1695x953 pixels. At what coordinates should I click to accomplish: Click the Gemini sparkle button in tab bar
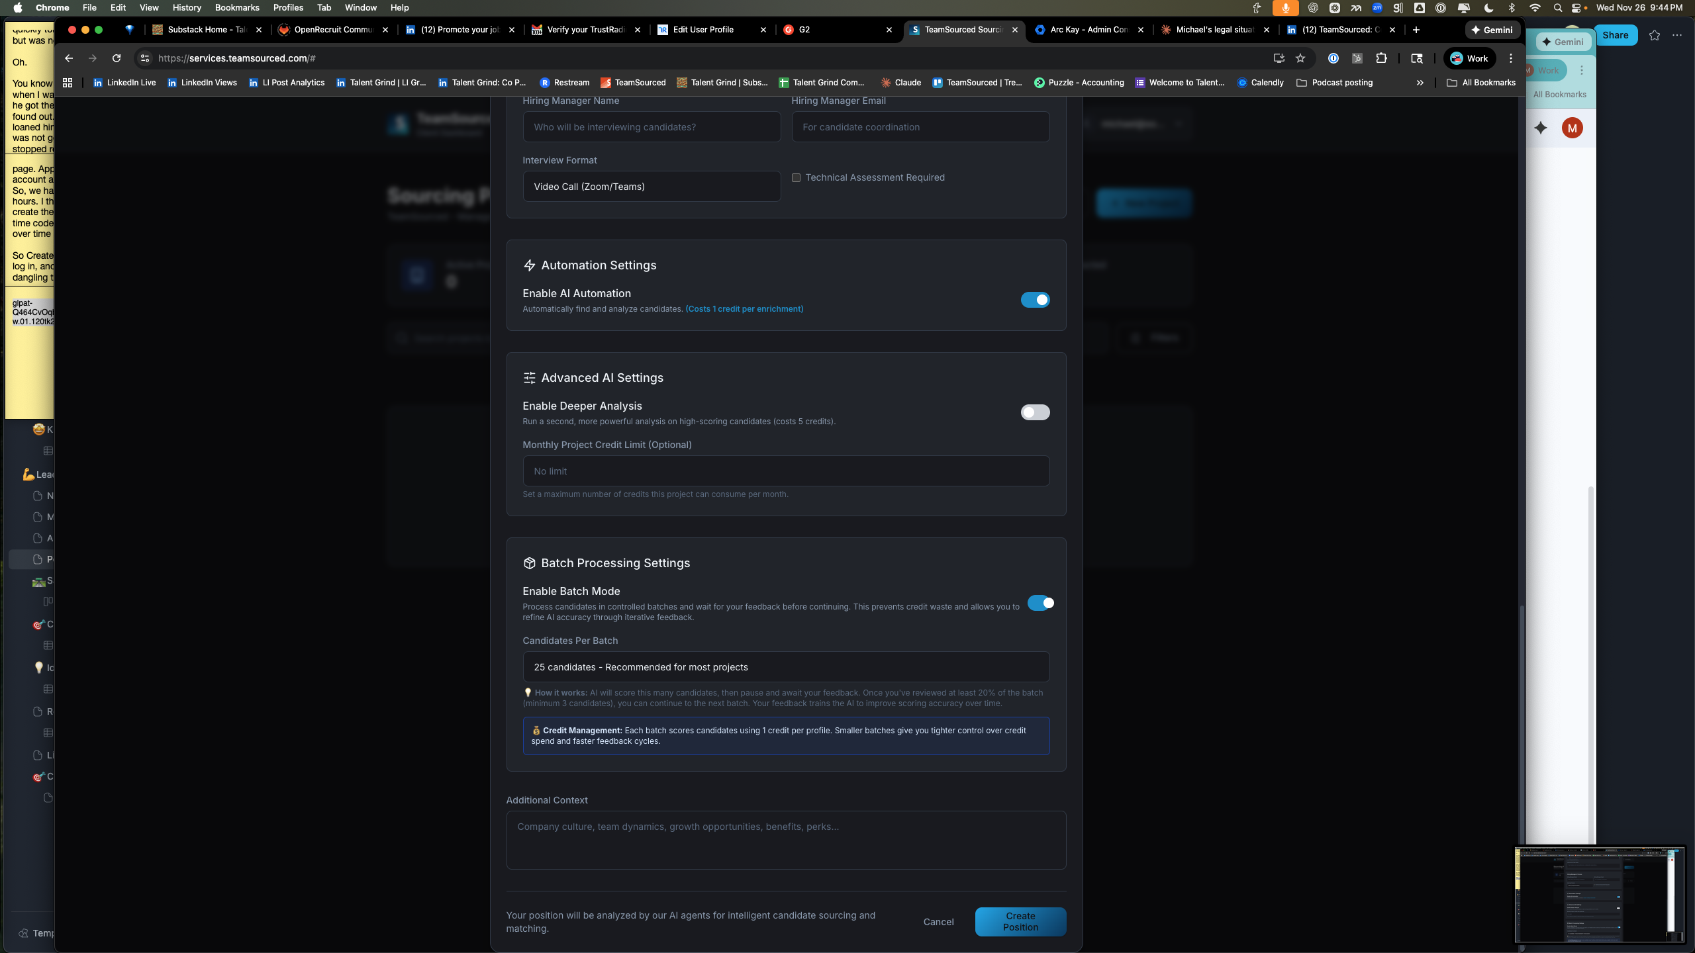click(x=1492, y=30)
